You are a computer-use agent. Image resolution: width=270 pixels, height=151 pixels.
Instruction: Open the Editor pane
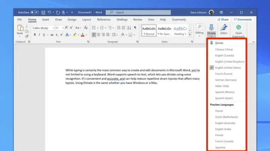click(x=224, y=29)
